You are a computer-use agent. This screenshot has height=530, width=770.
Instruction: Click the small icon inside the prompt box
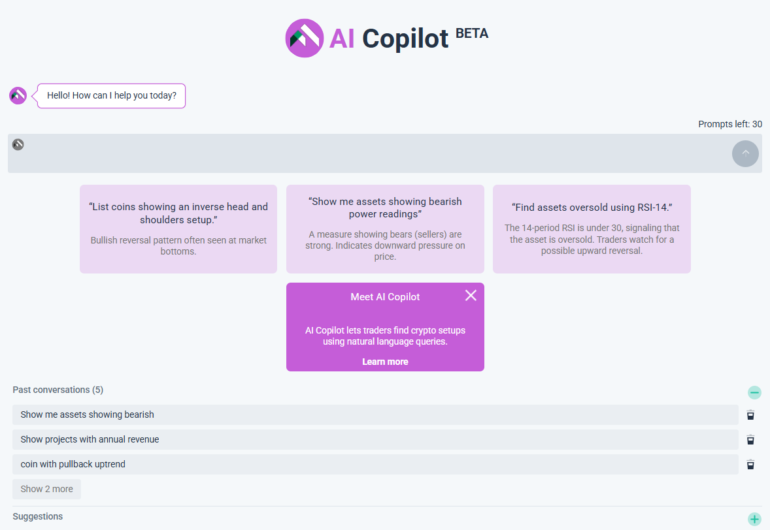click(18, 144)
